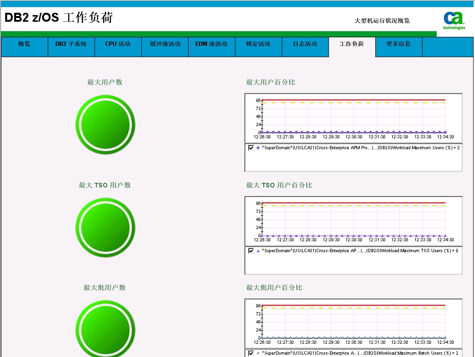The width and height of the screenshot is (475, 357).
Task: Go to EDM 池活动 tab
Action: click(212, 47)
